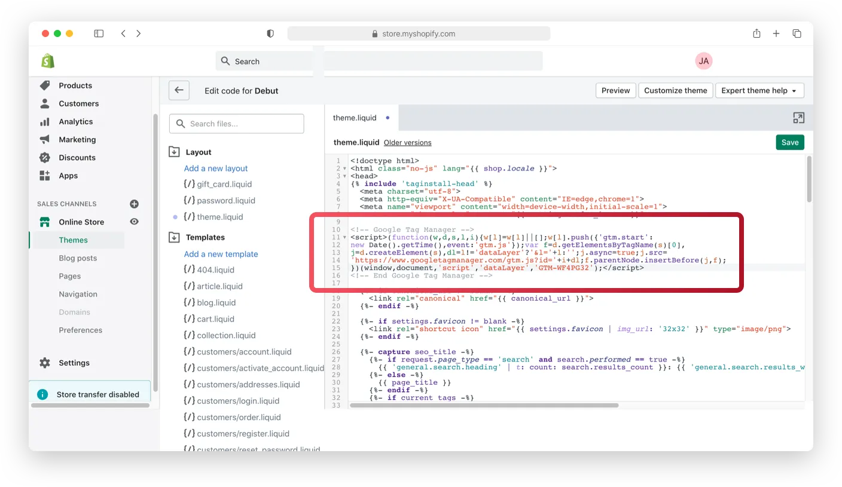Open the Safari sidebar panel icon
The width and height of the screenshot is (842, 487).
99,33
